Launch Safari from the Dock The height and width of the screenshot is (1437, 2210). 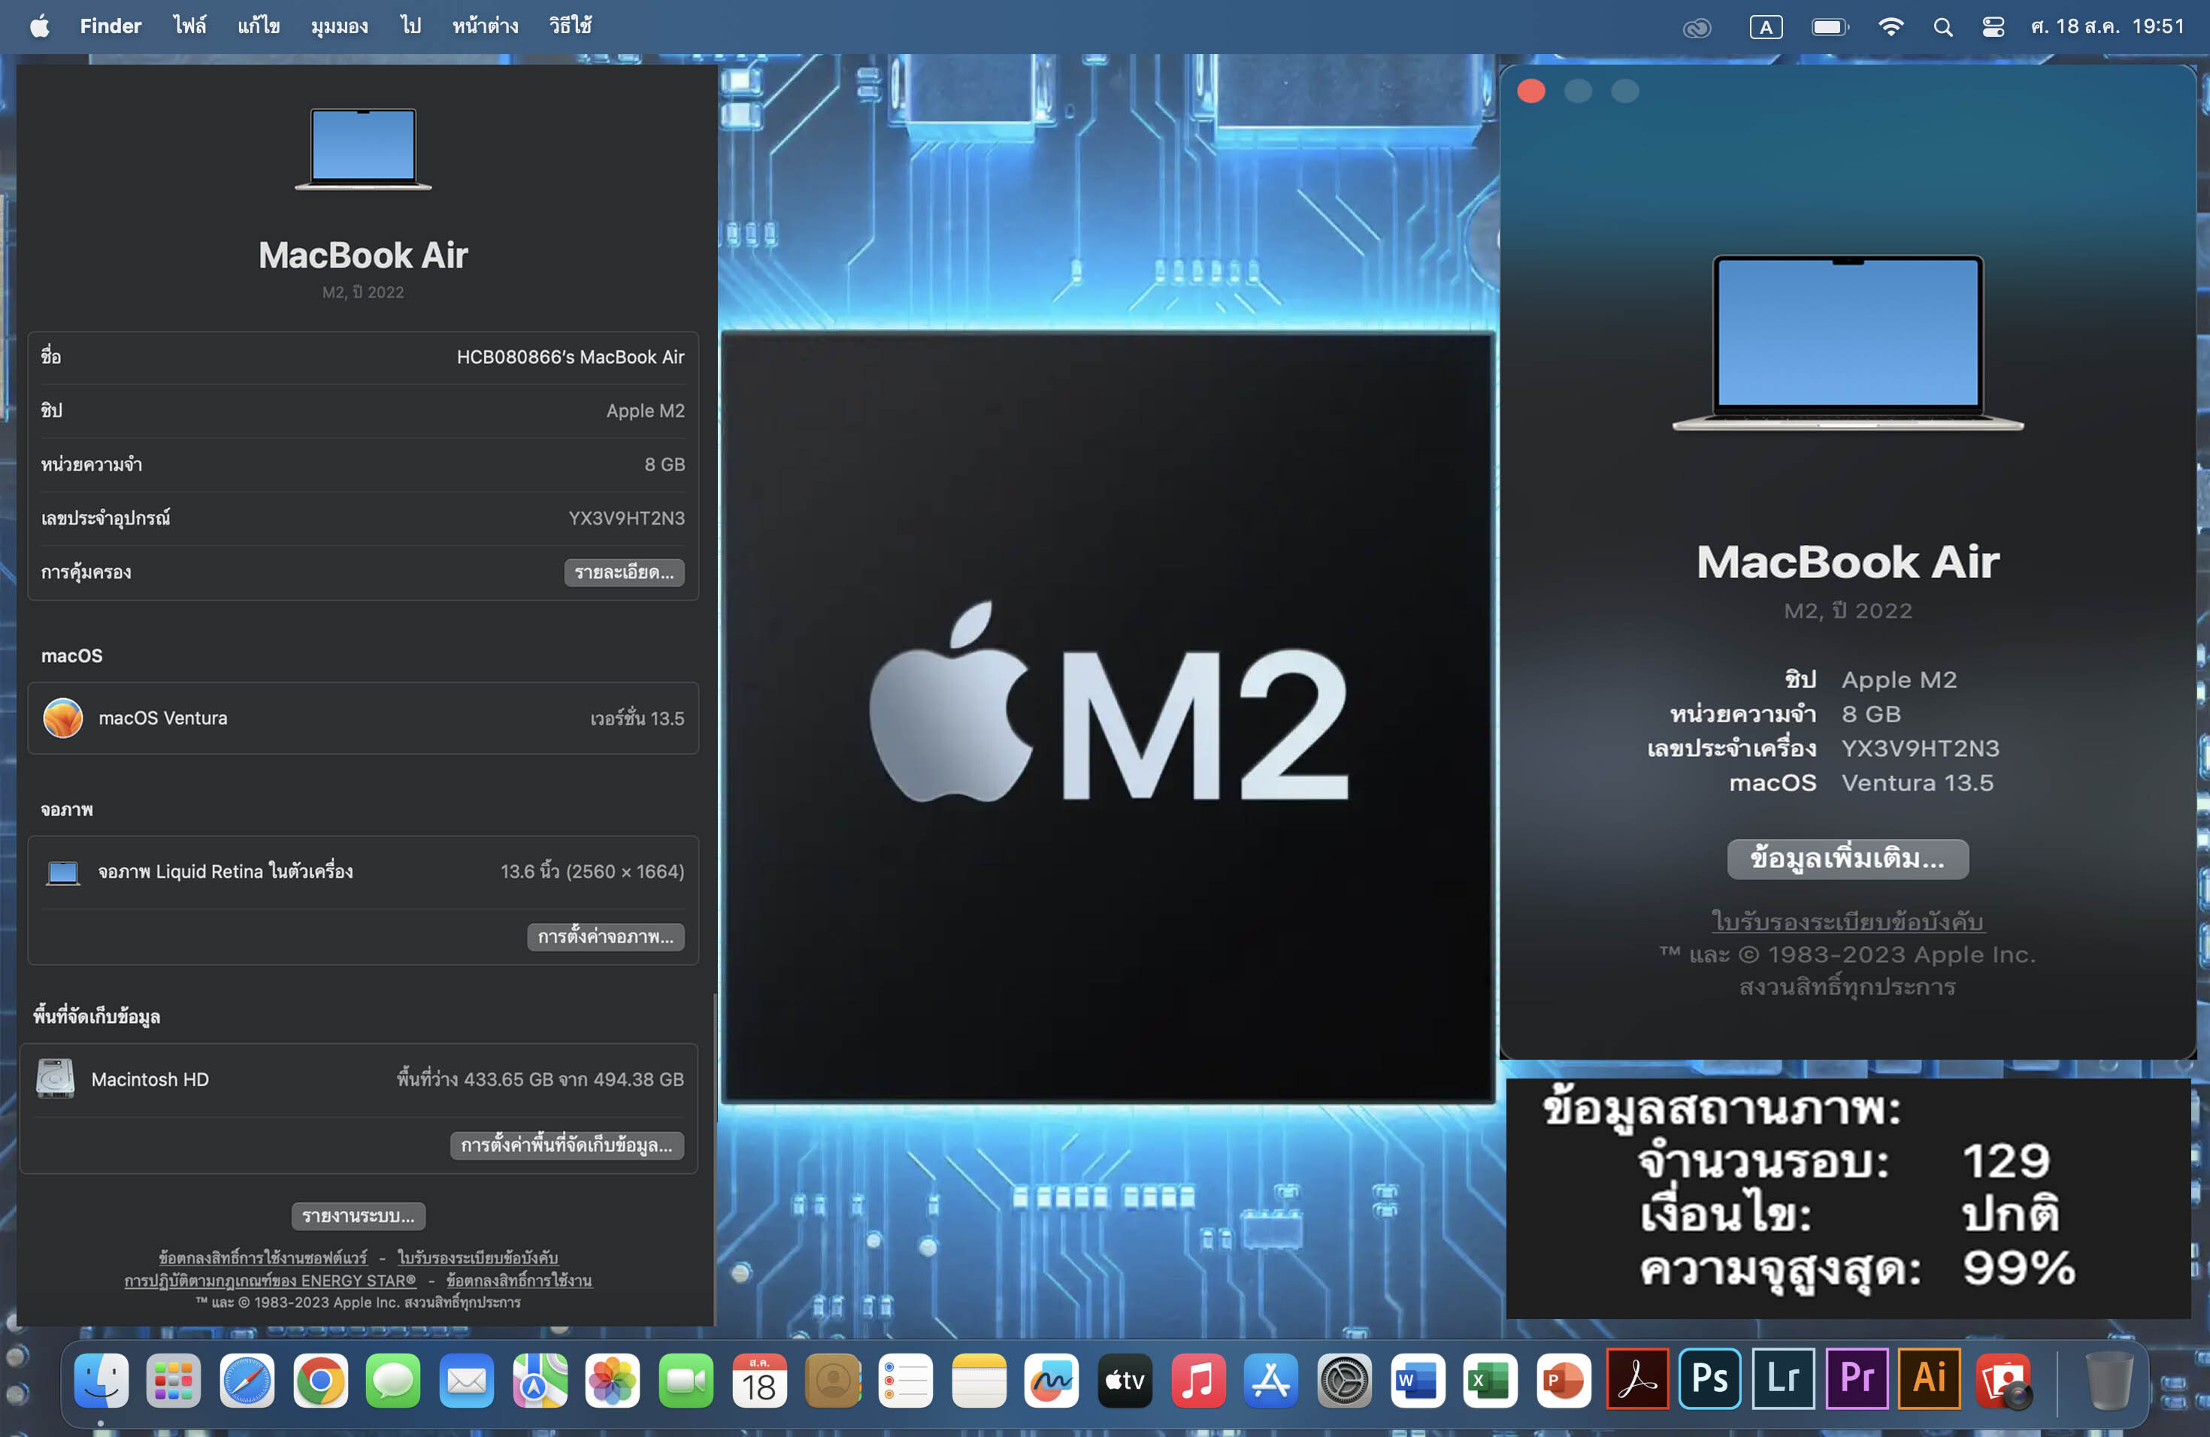[x=247, y=1381]
